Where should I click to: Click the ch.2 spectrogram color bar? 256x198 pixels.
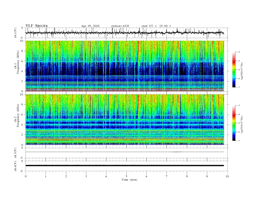[234, 123]
